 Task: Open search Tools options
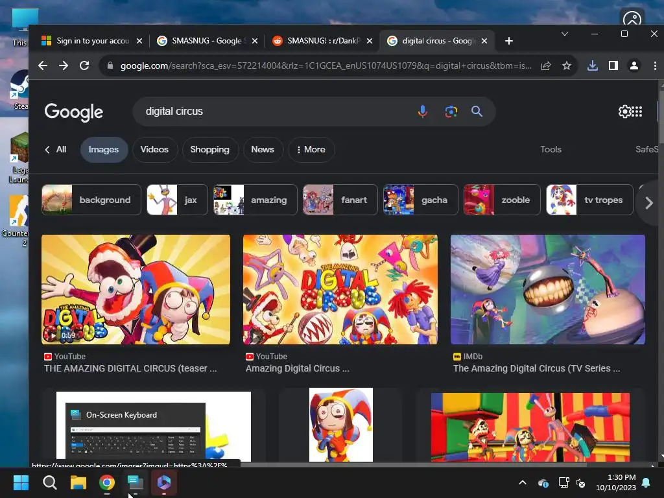pos(551,150)
